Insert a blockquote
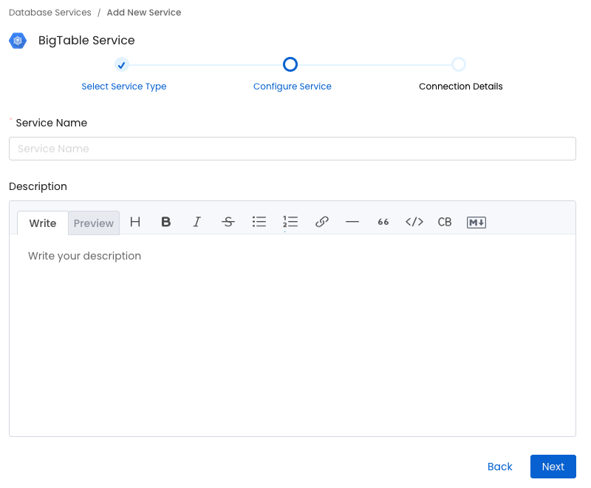Viewport: 591px width, 488px height. (383, 222)
